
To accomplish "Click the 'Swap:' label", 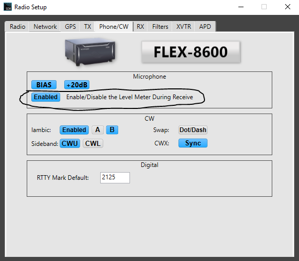I will (161, 130).
